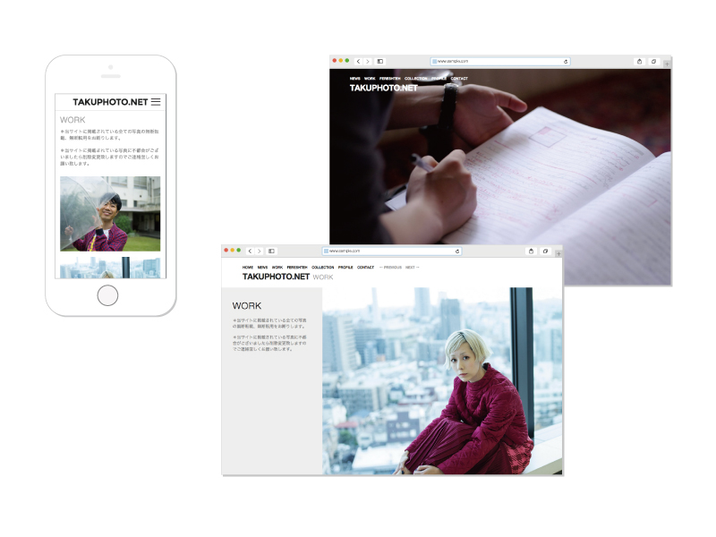Click back arrow in the front browser window

pos(251,251)
